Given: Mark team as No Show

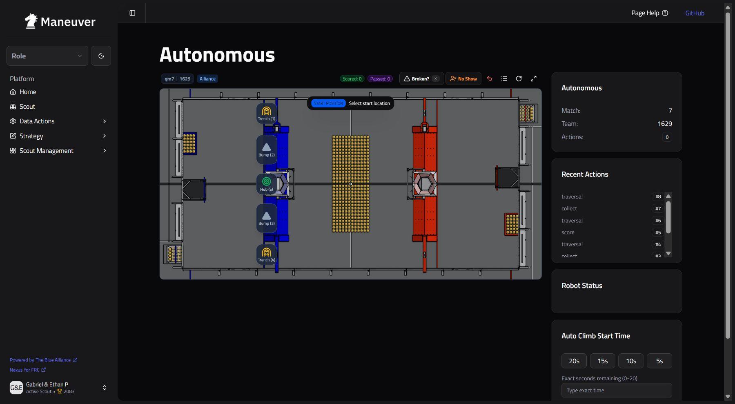Looking at the screenshot, I should (463, 79).
